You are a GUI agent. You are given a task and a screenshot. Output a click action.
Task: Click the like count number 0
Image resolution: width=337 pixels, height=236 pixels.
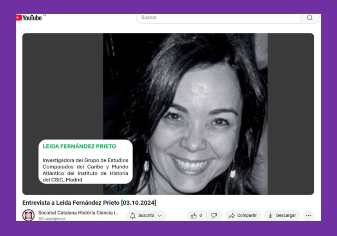(201, 216)
